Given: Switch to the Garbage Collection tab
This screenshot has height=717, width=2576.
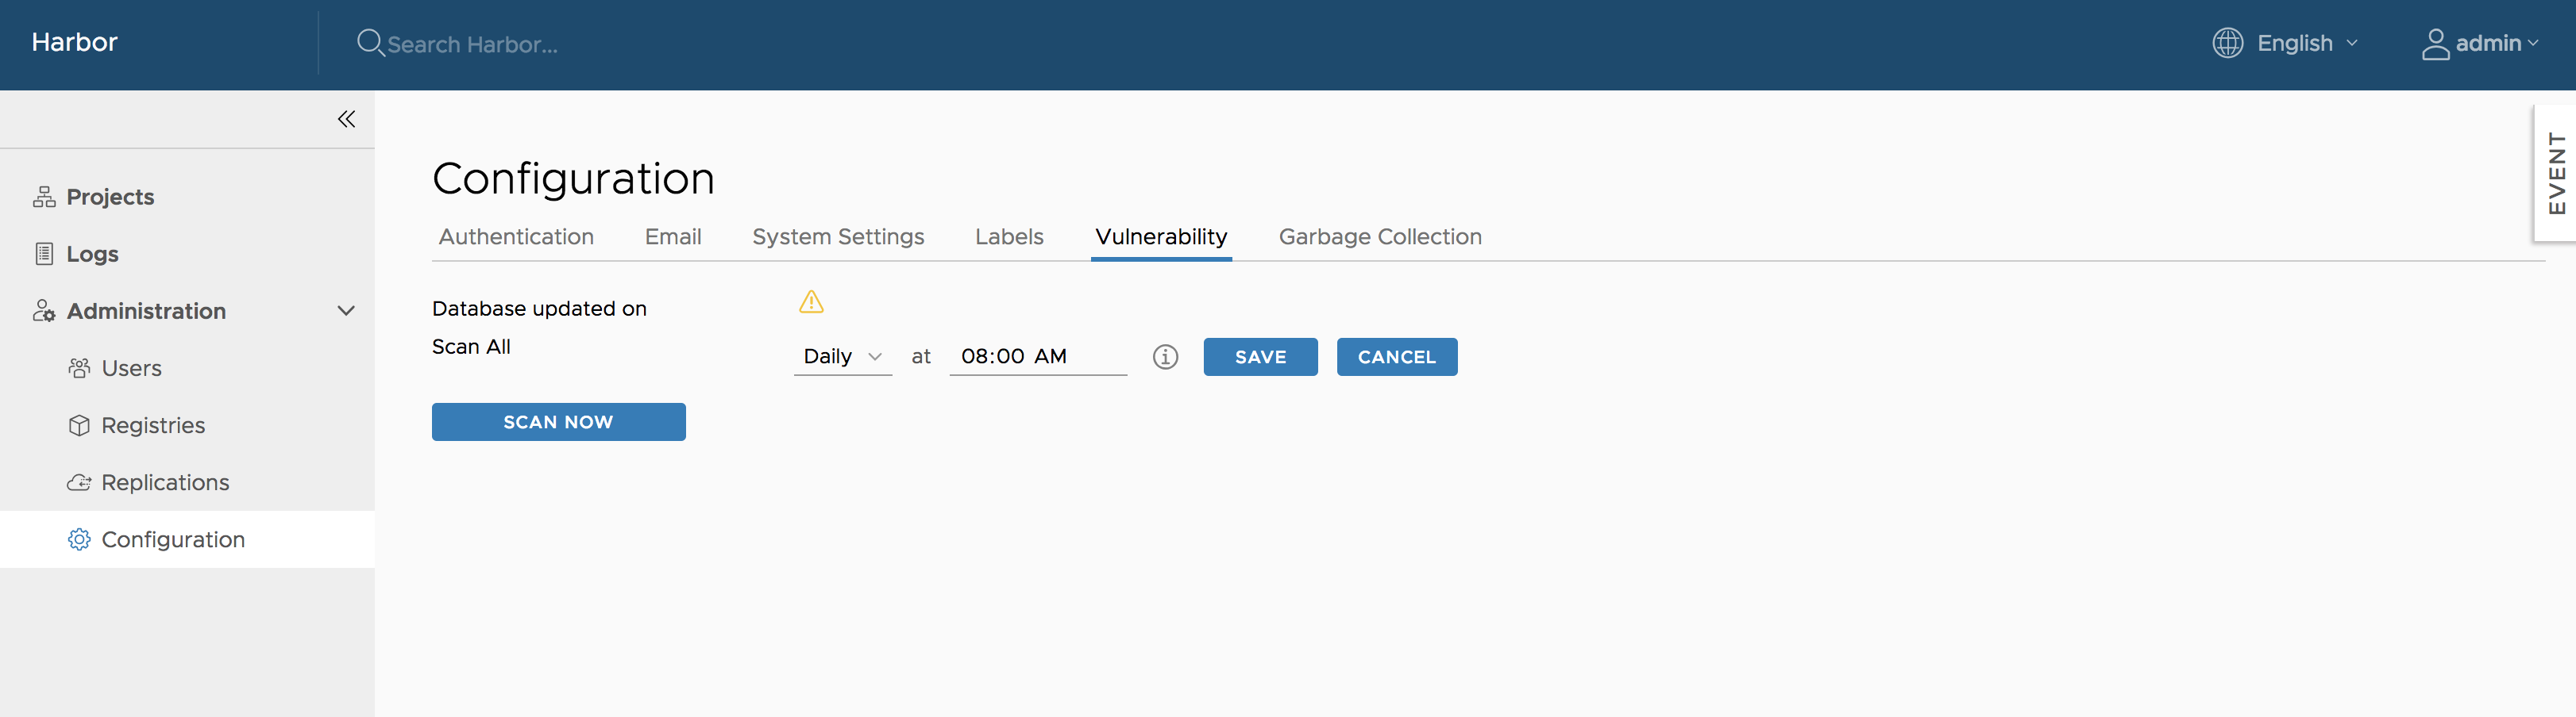Looking at the screenshot, I should (1379, 236).
